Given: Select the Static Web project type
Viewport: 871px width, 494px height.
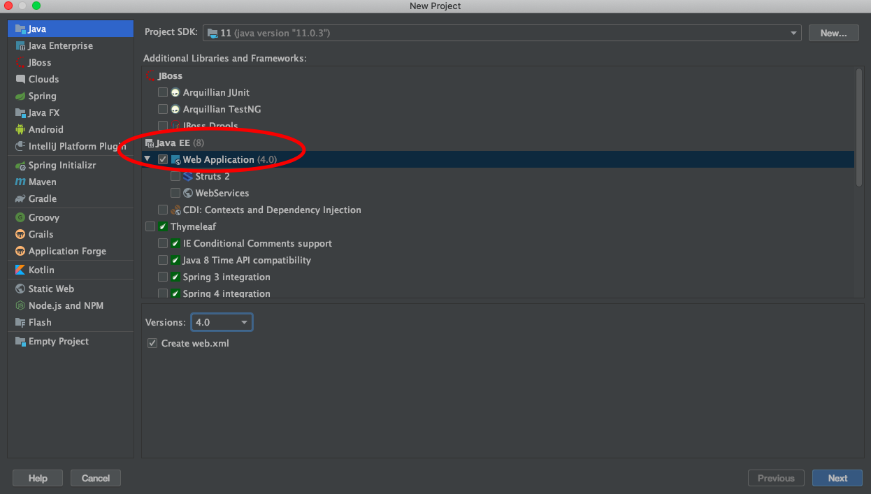Looking at the screenshot, I should (x=71, y=289).
